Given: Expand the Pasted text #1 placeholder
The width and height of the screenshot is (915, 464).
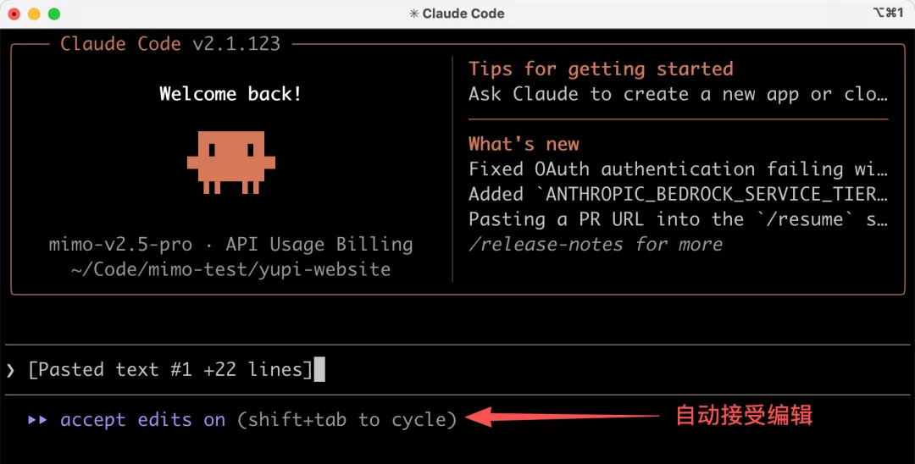Looking at the screenshot, I should pyautogui.click(x=170, y=370).
